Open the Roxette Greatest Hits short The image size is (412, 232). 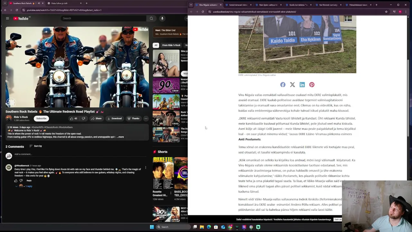[x=163, y=173]
